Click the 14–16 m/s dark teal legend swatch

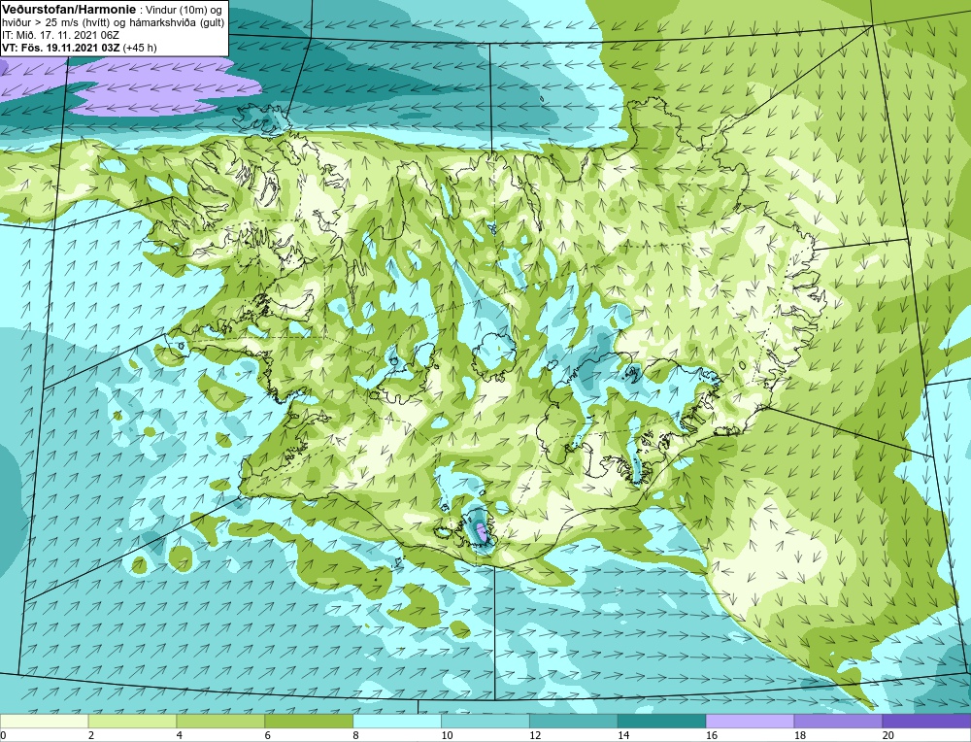pyautogui.click(x=662, y=721)
